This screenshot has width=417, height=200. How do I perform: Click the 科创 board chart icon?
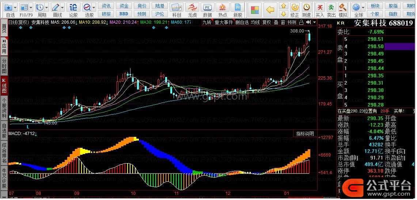pyautogui.click(x=177, y=7)
